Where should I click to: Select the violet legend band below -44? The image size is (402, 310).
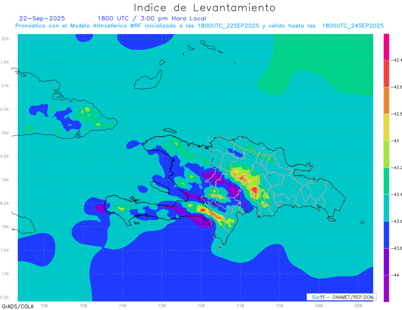pyautogui.click(x=386, y=288)
